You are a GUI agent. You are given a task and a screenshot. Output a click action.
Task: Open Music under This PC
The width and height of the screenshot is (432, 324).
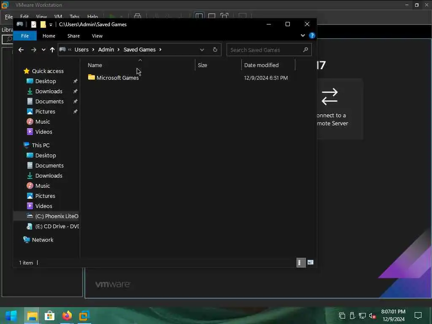point(43,186)
